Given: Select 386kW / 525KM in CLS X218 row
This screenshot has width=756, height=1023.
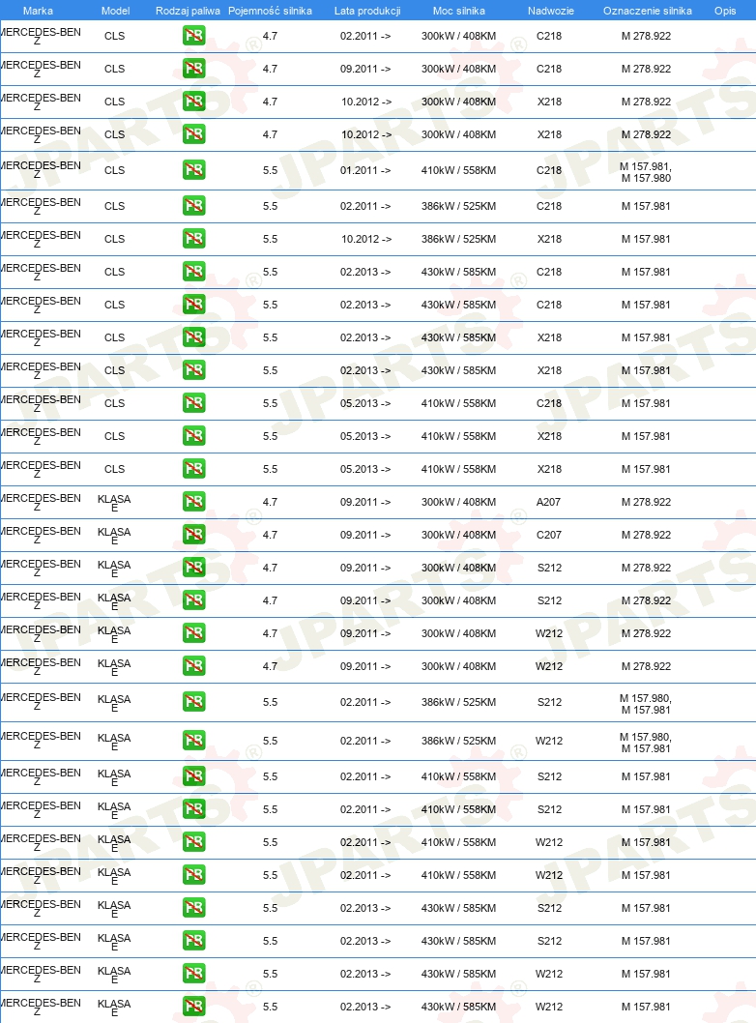Looking at the screenshot, I should coord(458,239).
